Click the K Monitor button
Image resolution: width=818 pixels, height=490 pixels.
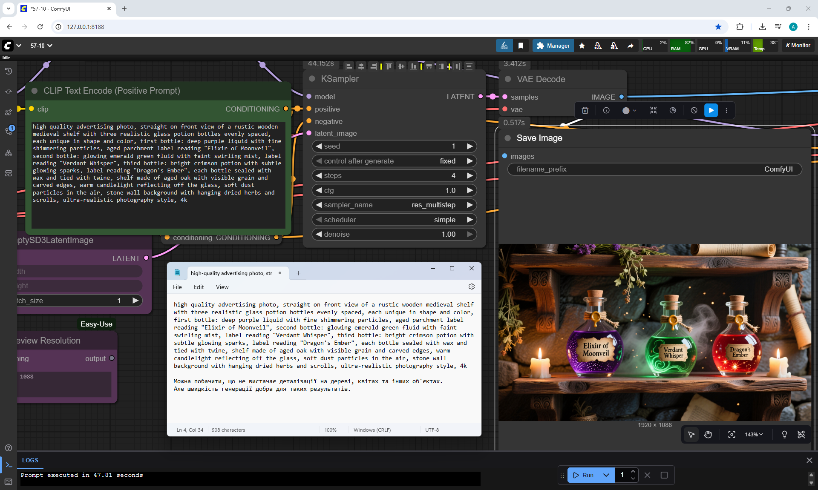(x=798, y=46)
